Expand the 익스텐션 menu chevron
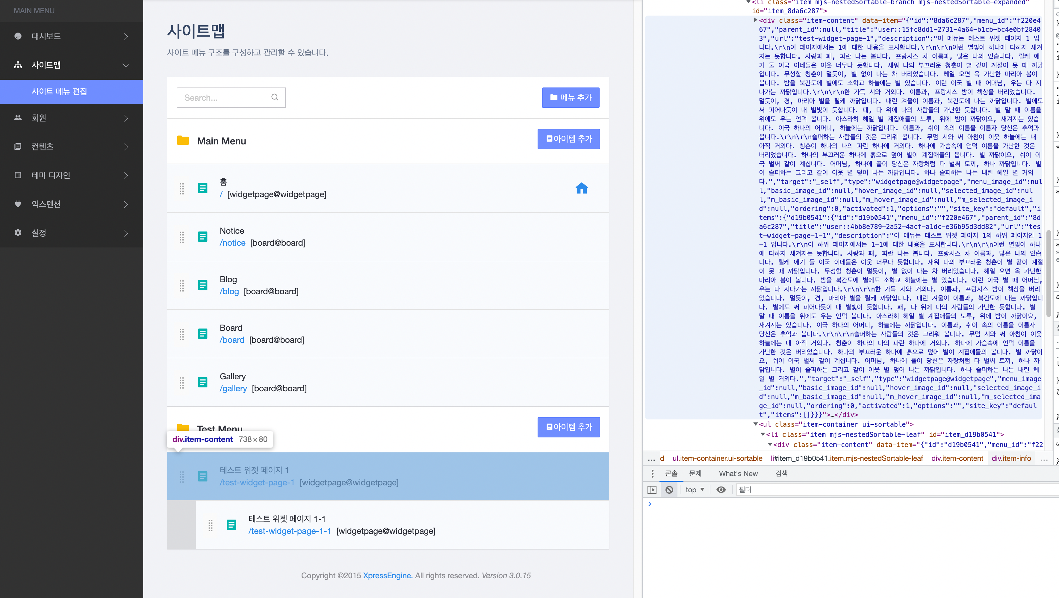 coord(126,204)
